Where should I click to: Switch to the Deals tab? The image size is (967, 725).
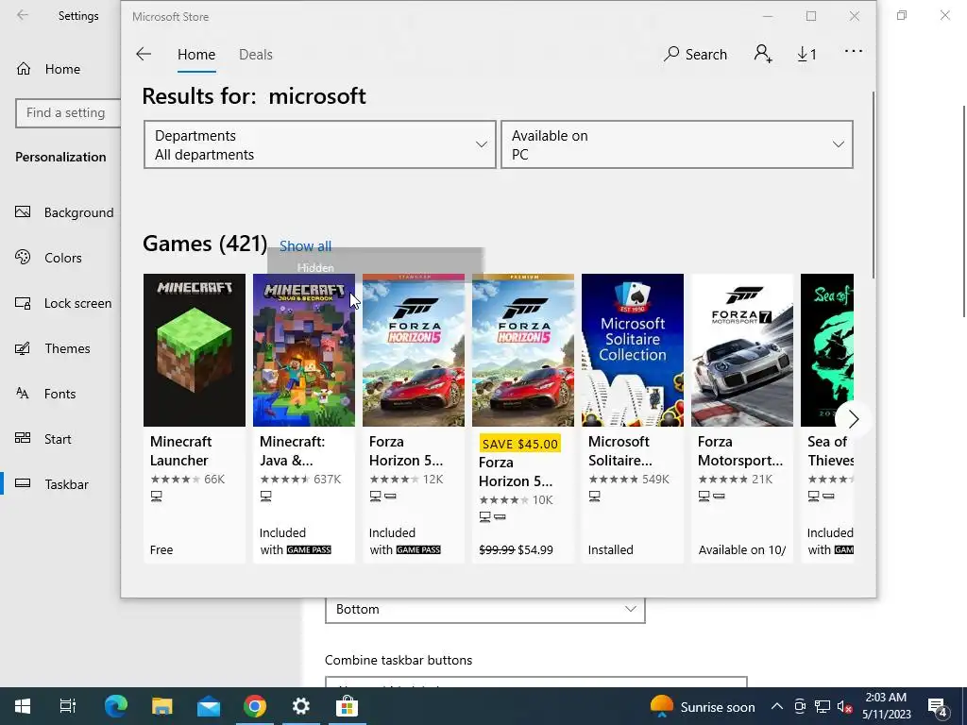255,54
